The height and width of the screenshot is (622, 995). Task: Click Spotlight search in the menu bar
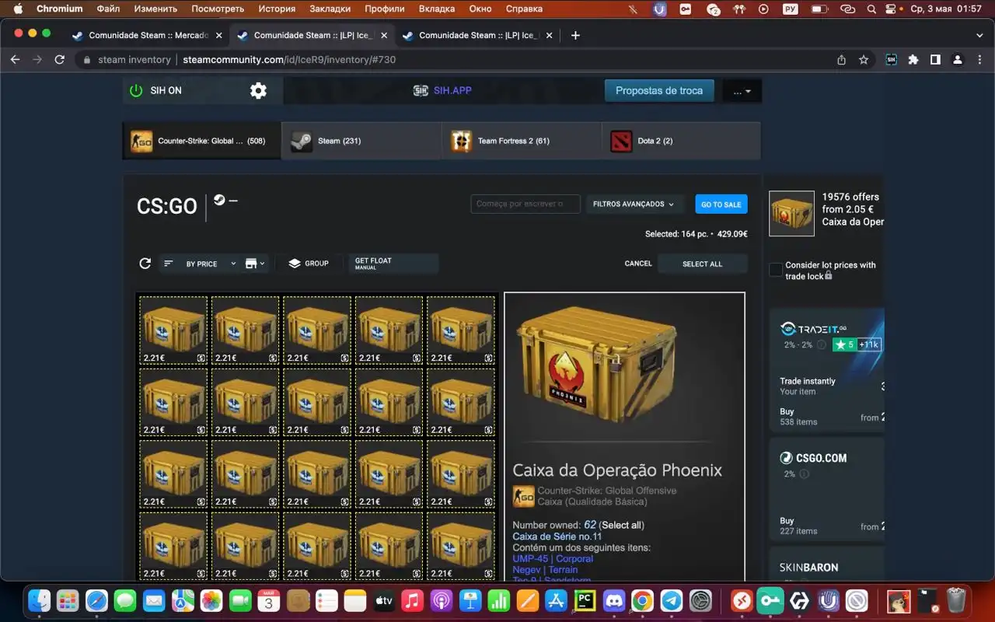coord(871,9)
